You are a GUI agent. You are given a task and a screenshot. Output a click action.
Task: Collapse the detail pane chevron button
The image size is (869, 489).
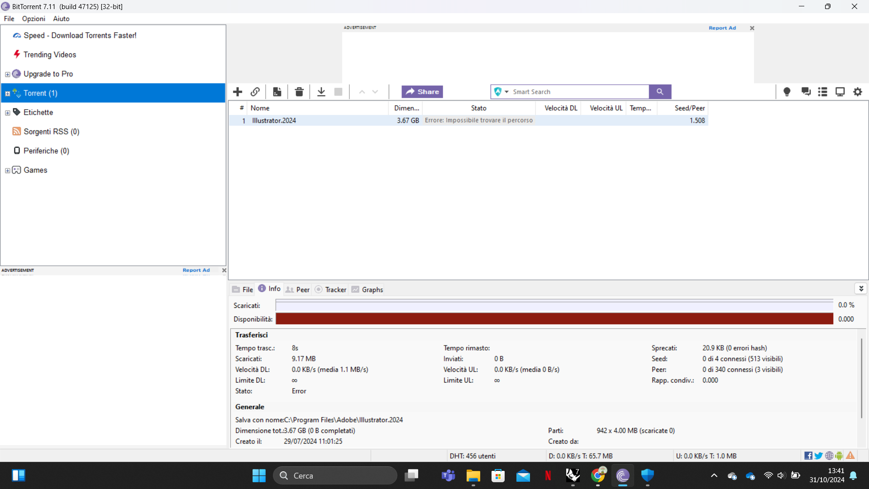pos(861,288)
